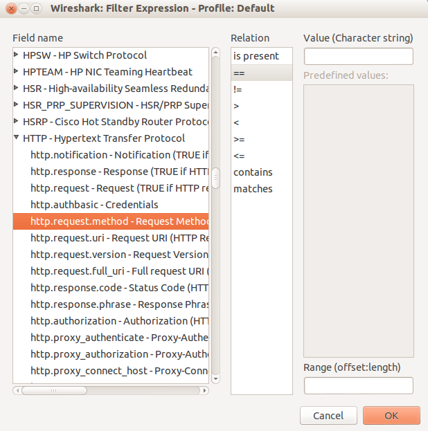
Task: Click the horizontal scroll left arrow
Action: pos(17,390)
